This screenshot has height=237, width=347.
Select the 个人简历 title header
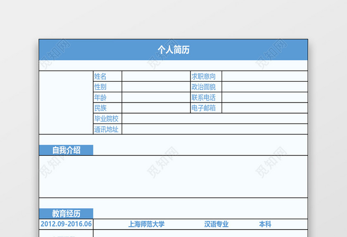coord(173,50)
